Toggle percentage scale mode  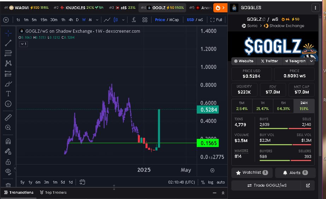pos(203,182)
